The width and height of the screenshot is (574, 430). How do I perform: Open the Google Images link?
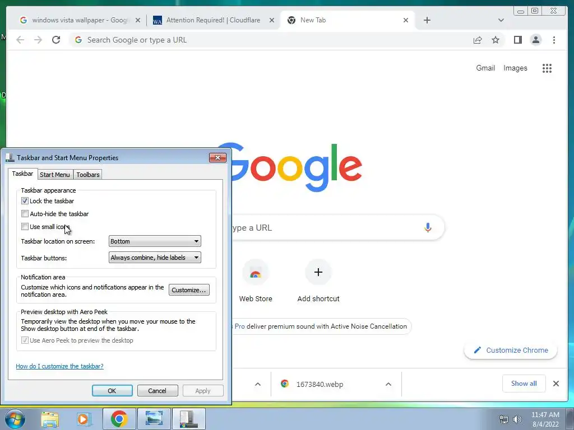515,68
